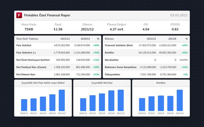Screen dimensions: 204x127
Task: Click the PD/DD value 0.62
Action: [x=175, y=29]
